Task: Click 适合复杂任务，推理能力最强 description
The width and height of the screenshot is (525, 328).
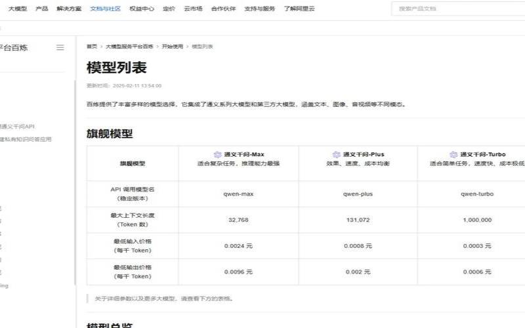Action: pos(238,163)
